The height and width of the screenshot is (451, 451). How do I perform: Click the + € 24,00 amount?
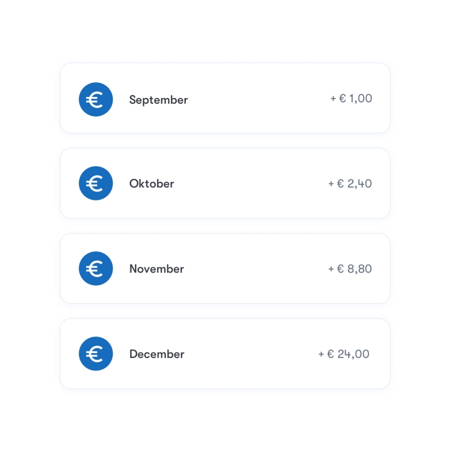[x=344, y=354]
